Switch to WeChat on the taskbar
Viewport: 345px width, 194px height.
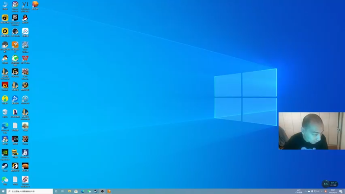[89, 191]
